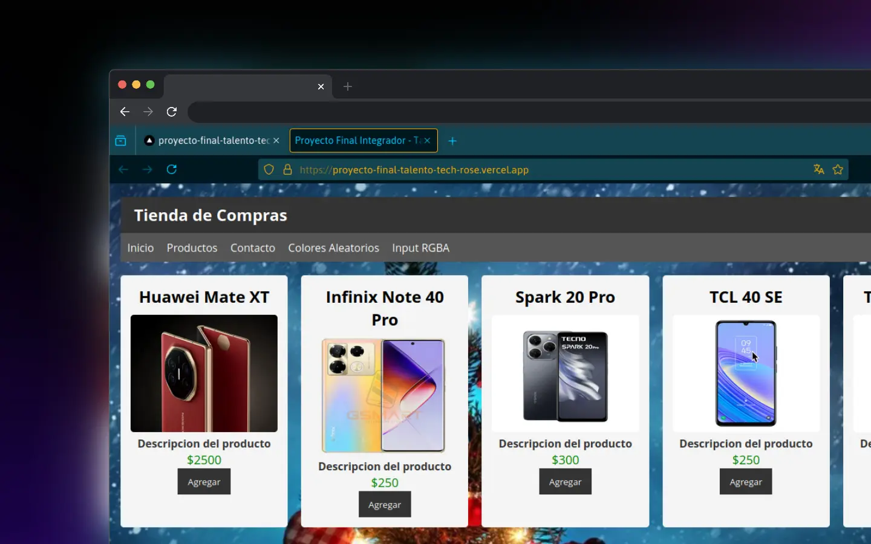The height and width of the screenshot is (544, 871).
Task: Click the Tienda de Compras title
Action: [210, 215]
